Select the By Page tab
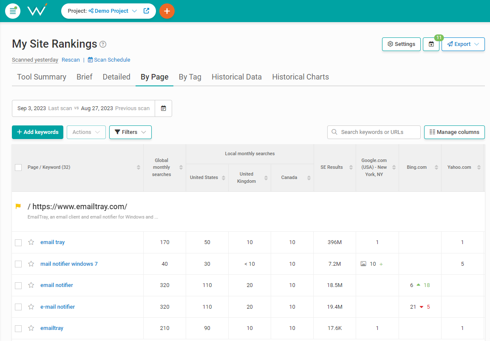Image resolution: width=490 pixels, height=341 pixels. click(154, 77)
